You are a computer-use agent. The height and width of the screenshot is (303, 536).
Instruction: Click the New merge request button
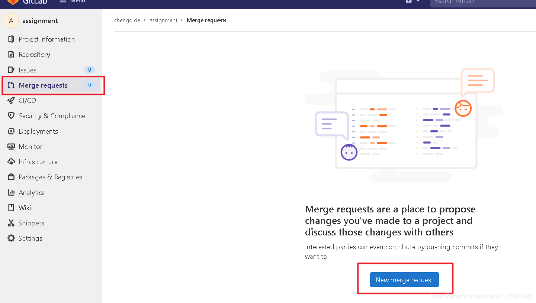[x=404, y=280]
